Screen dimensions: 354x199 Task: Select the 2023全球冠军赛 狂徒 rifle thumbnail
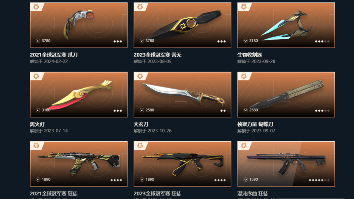click(183, 164)
